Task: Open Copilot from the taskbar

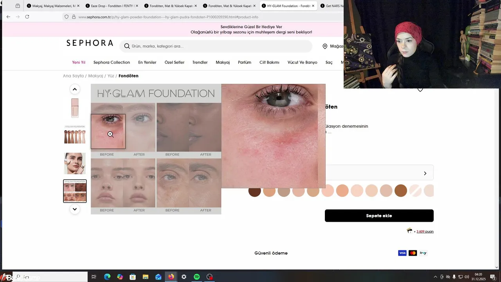Action: click(x=120, y=277)
